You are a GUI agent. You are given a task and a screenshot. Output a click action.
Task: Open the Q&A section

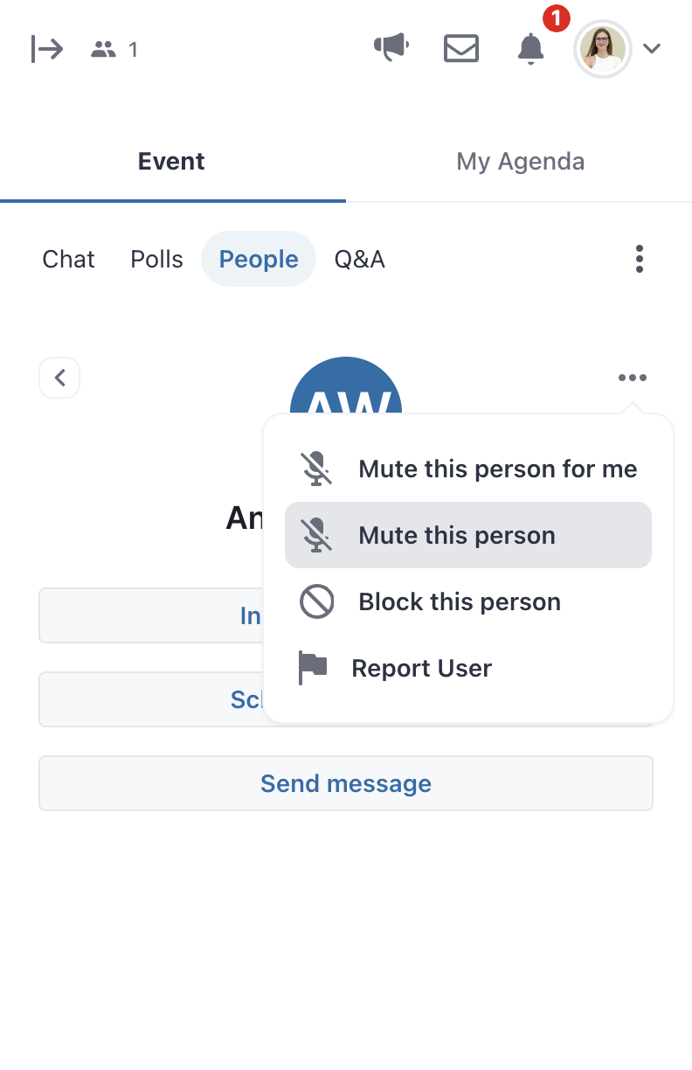pyautogui.click(x=360, y=260)
